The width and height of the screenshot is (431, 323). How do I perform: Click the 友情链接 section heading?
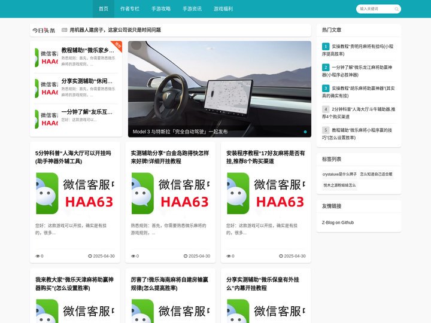coord(332,206)
